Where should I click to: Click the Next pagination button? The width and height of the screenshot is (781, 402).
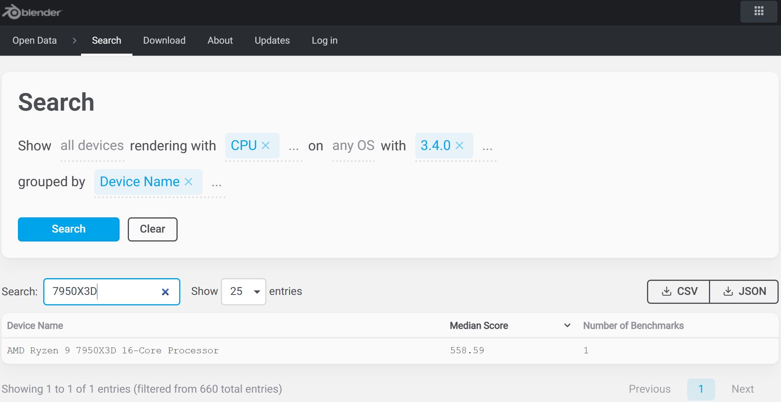(742, 389)
